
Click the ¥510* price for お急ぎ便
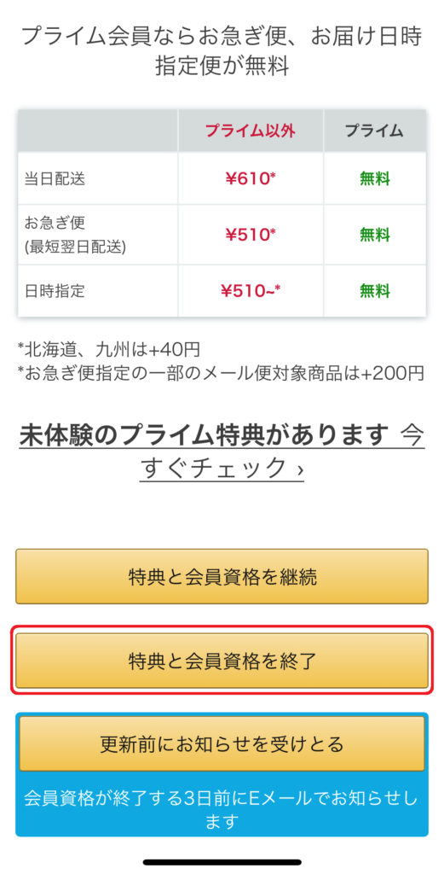251,235
